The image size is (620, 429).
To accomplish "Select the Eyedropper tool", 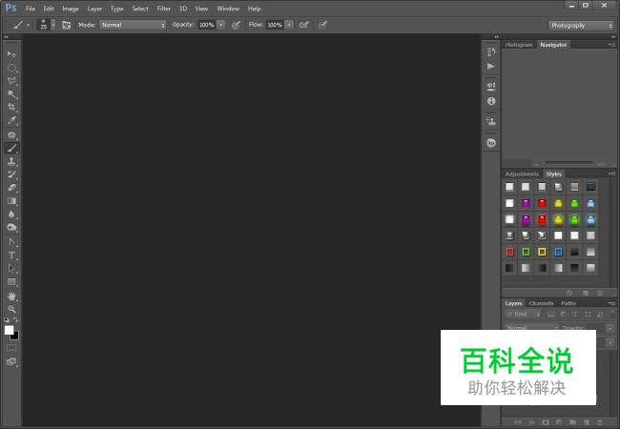I will click(11, 120).
